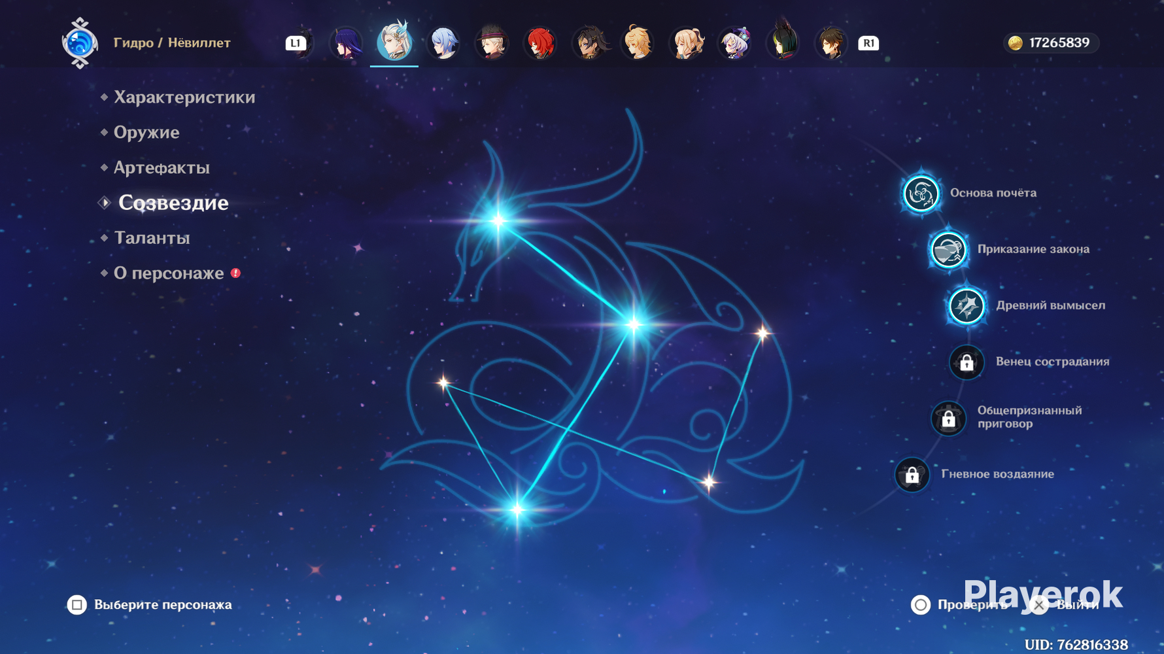Image resolution: width=1164 pixels, height=654 pixels.
Task: Click the locked Общепризнанный приговор icon
Action: pos(948,419)
